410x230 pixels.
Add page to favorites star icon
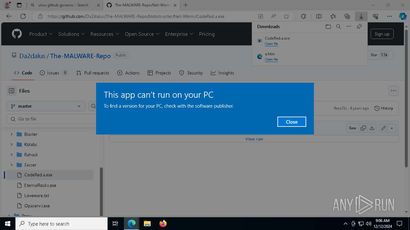[x=286, y=16]
